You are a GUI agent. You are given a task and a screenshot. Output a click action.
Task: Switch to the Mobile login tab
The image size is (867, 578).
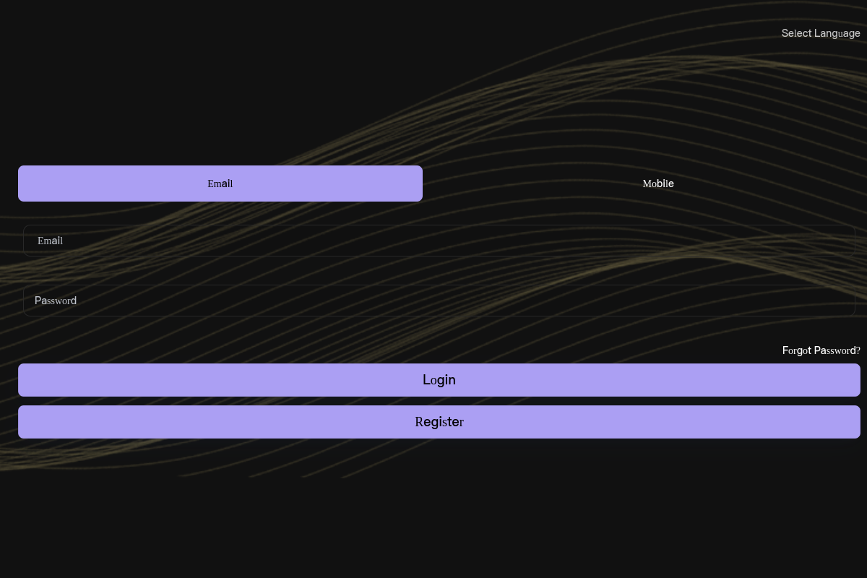(658, 184)
